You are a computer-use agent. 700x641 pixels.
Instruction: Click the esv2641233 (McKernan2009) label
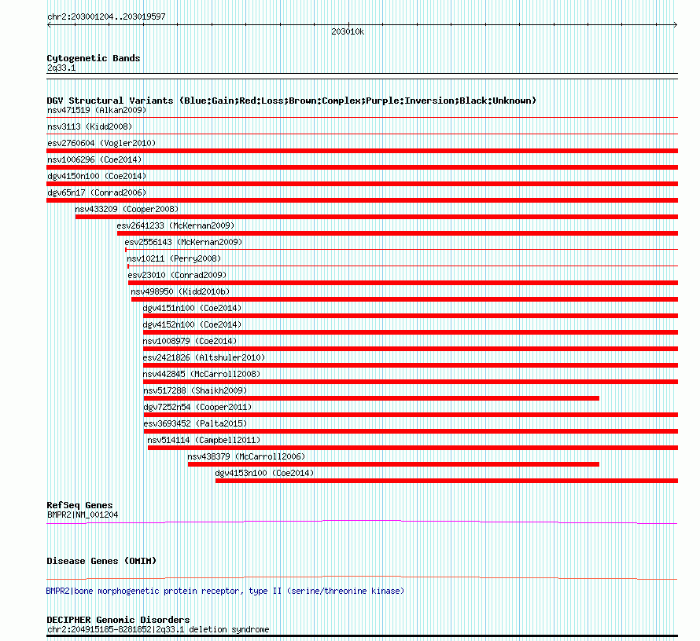(175, 225)
